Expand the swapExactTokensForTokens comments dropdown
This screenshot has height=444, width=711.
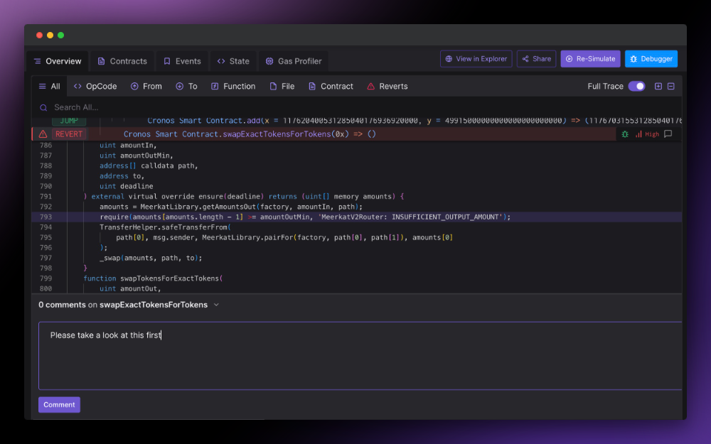click(215, 304)
